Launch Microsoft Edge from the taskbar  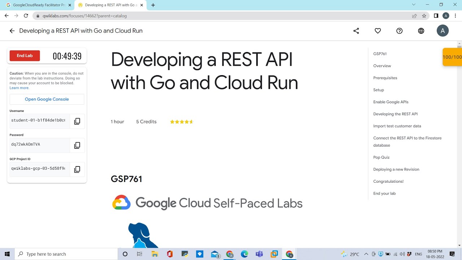tap(244, 254)
